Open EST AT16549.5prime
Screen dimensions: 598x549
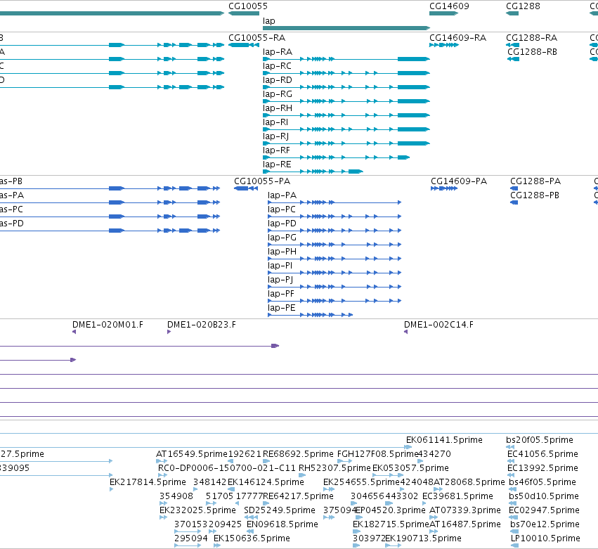[x=192, y=454]
